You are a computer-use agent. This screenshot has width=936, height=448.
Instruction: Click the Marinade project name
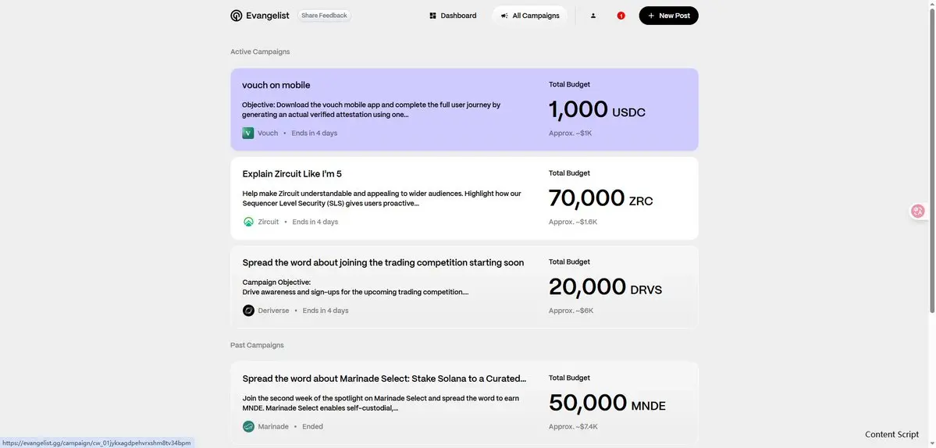(273, 426)
